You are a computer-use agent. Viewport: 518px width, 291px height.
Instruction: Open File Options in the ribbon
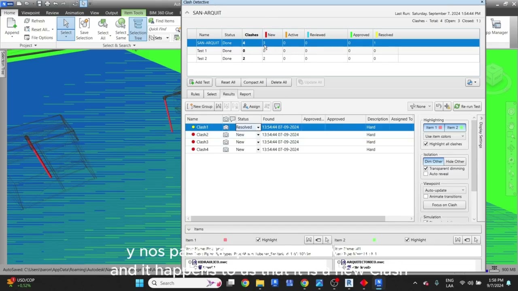click(38, 38)
